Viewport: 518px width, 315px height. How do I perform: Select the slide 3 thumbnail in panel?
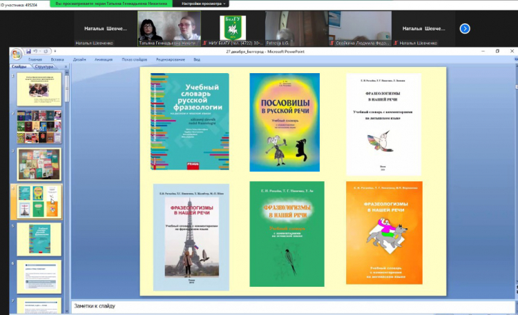point(39,164)
